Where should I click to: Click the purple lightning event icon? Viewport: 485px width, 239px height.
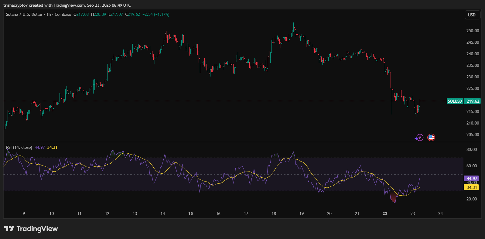coord(419,138)
